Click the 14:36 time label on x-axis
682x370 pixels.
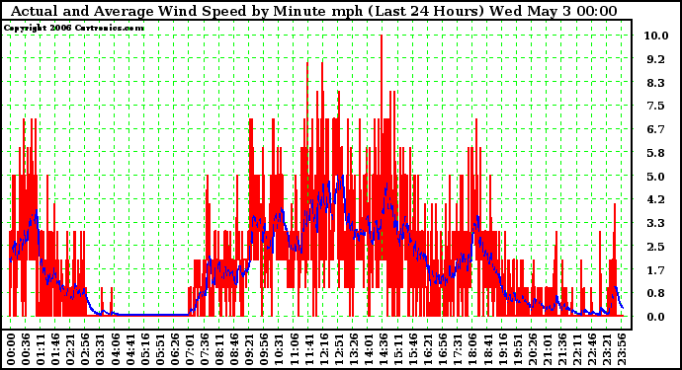click(x=384, y=349)
